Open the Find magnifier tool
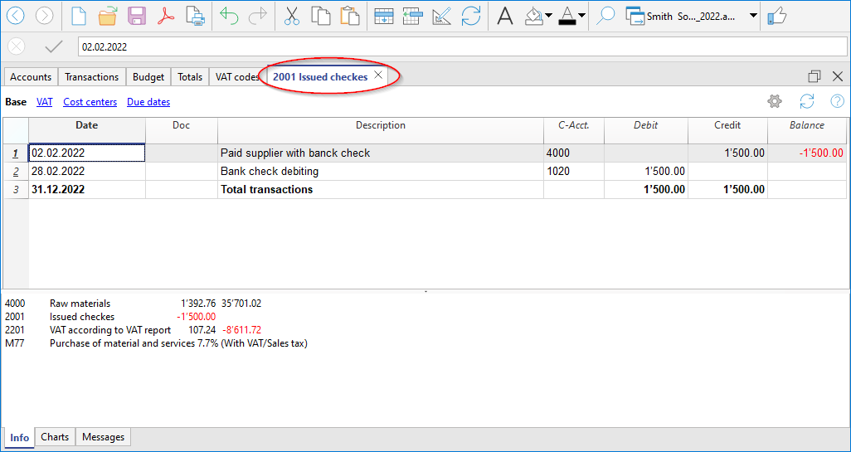This screenshot has width=851, height=452. point(605,16)
